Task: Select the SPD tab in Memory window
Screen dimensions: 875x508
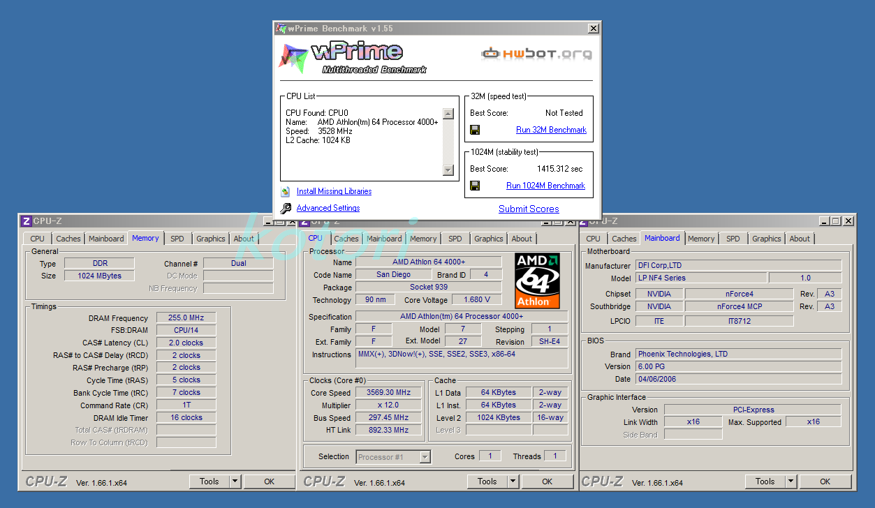Action: [177, 239]
